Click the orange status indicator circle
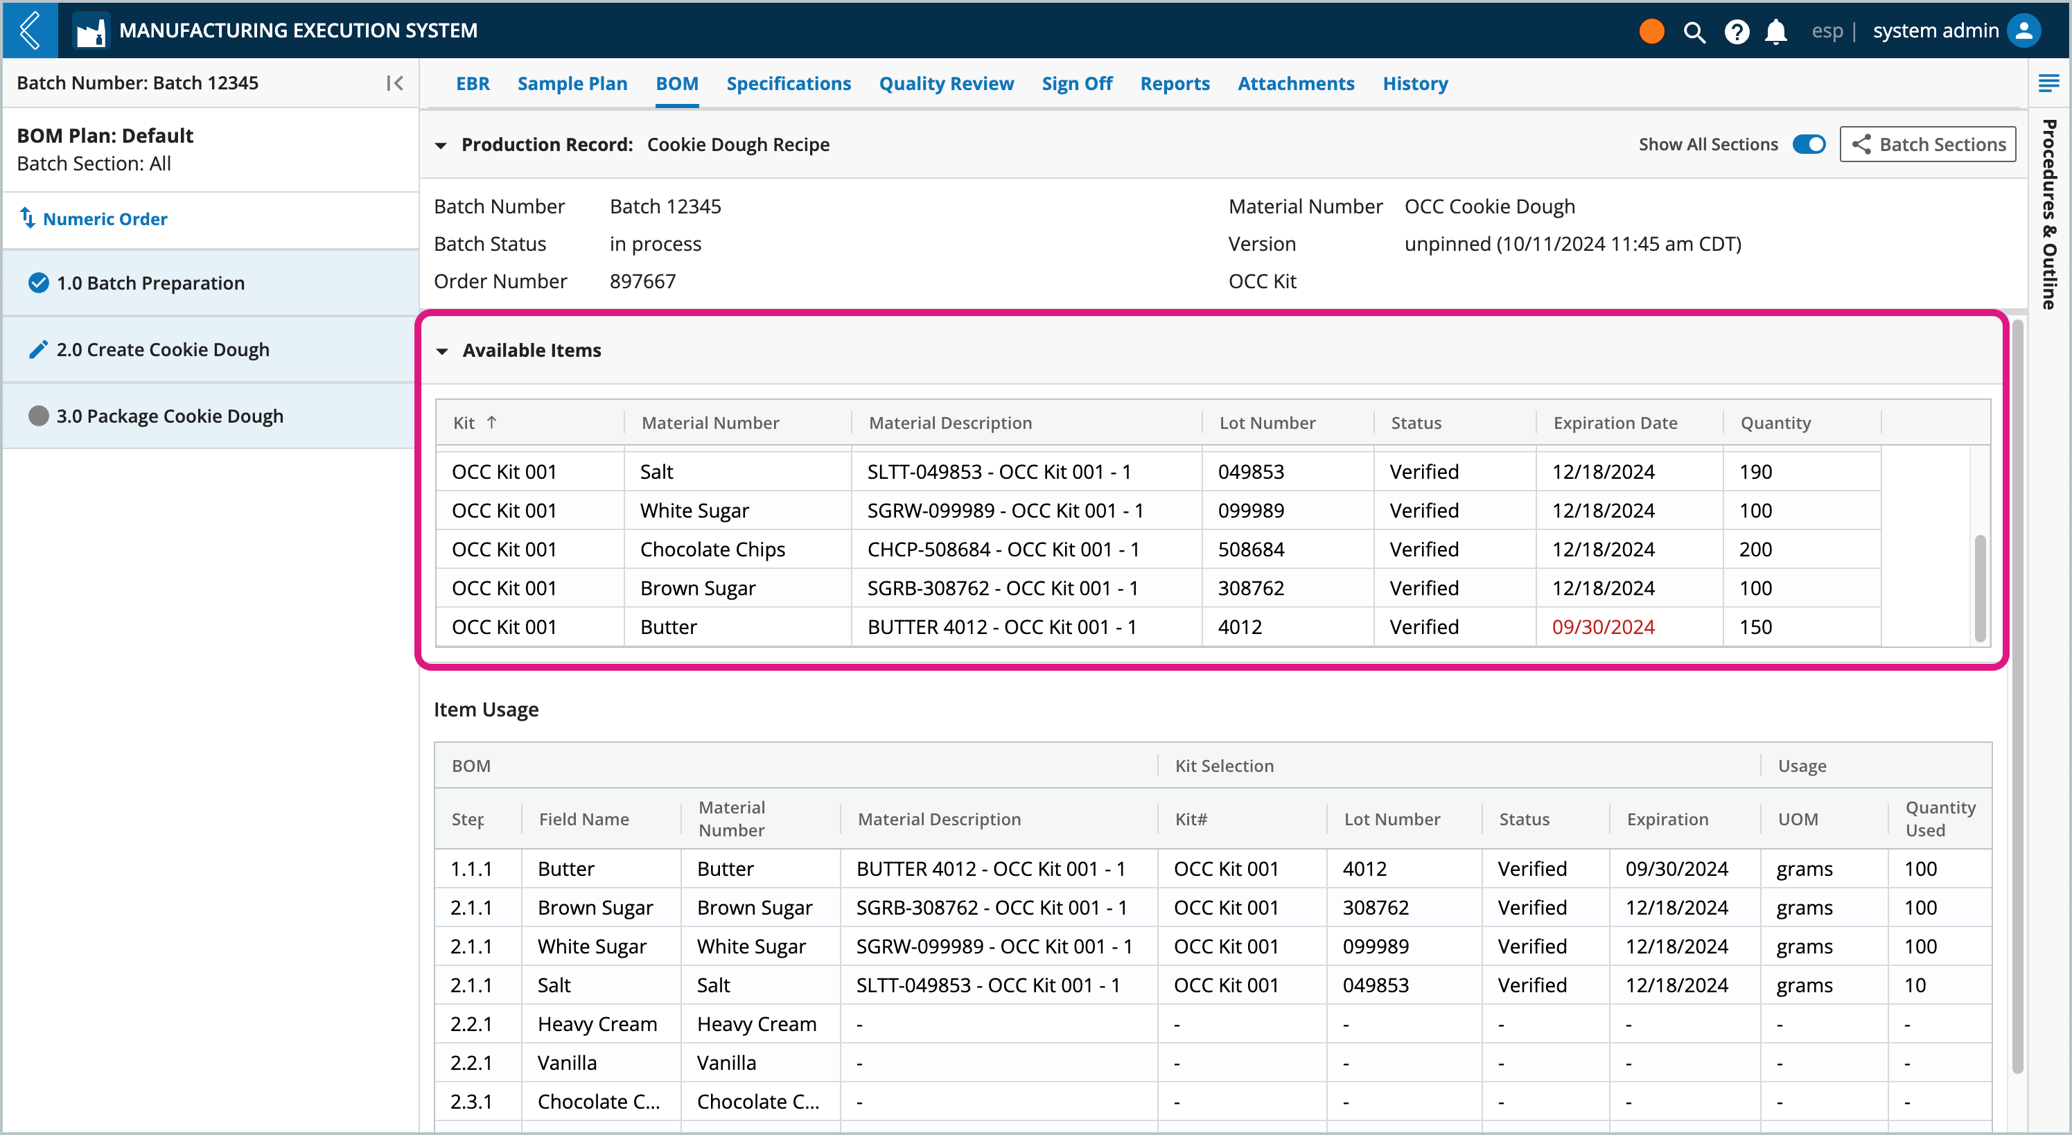This screenshot has height=1135, width=2072. click(1651, 30)
